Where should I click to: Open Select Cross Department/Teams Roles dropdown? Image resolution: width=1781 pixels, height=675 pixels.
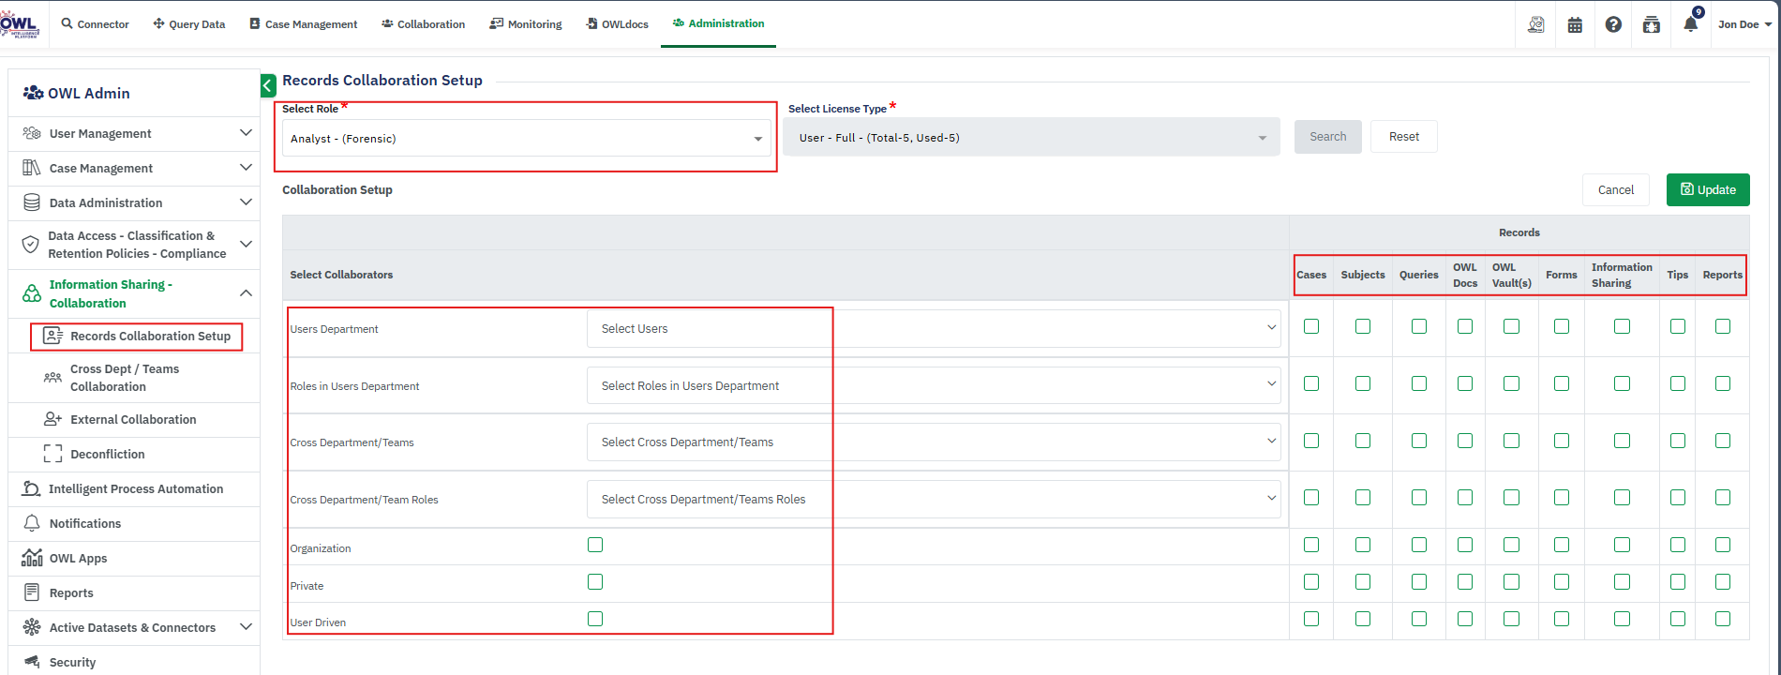(x=933, y=500)
